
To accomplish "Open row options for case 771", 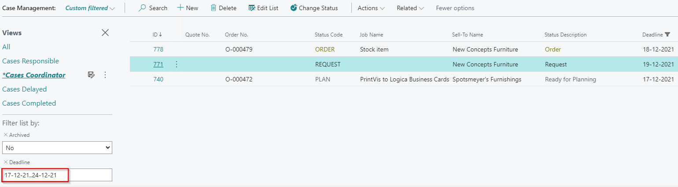I will tap(177, 64).
